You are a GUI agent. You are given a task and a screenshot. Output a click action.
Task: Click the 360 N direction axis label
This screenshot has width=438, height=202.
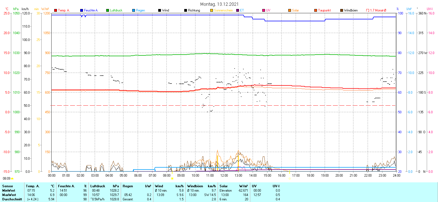(422, 13)
